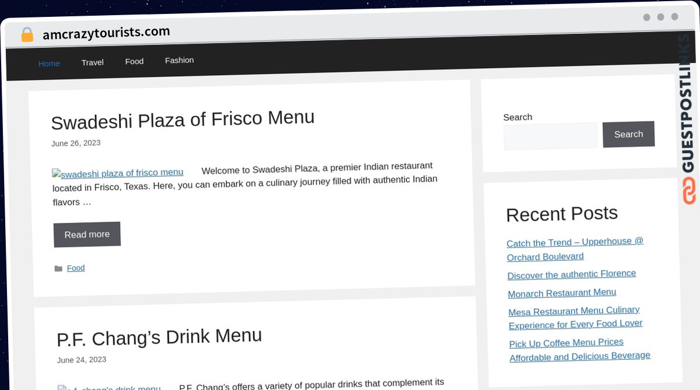Open recent post Pick Up Coffee Menu Prices
The width and height of the screenshot is (700, 390).
(580, 349)
